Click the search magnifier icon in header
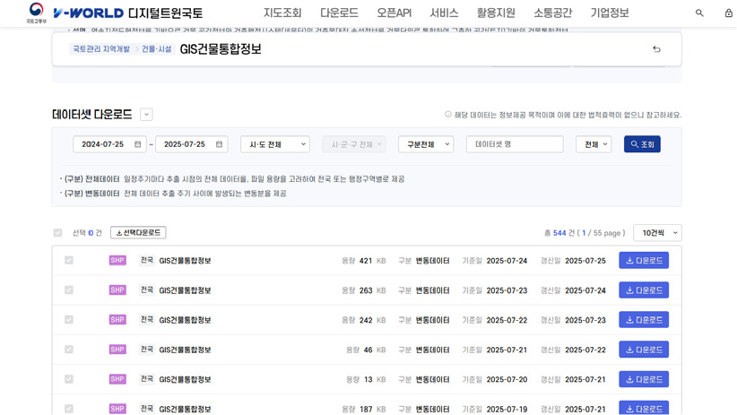The image size is (737, 415). (699, 13)
